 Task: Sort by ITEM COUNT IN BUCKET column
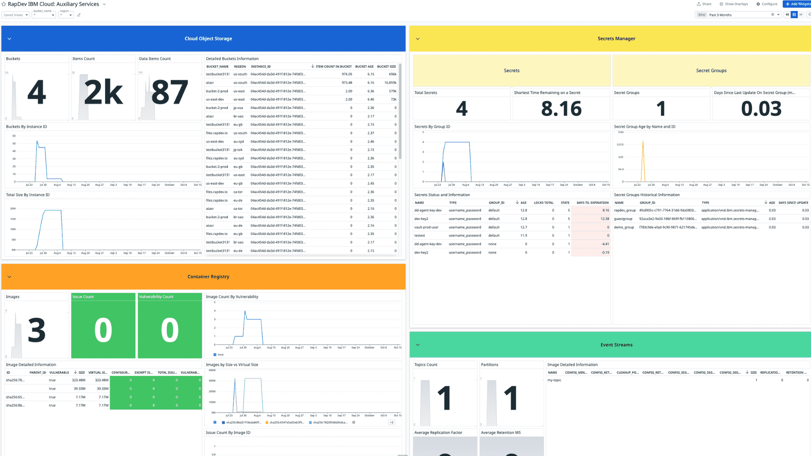coord(333,67)
